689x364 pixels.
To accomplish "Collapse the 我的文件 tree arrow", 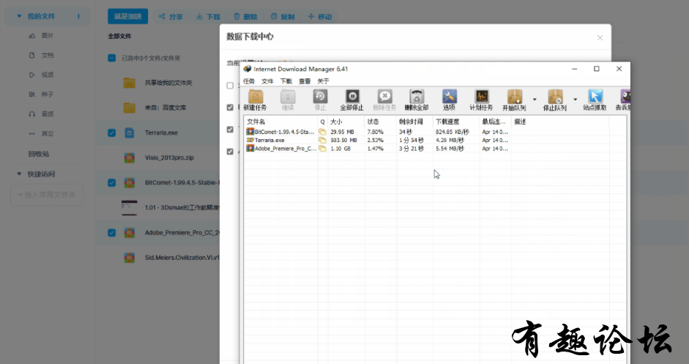I will [x=19, y=16].
